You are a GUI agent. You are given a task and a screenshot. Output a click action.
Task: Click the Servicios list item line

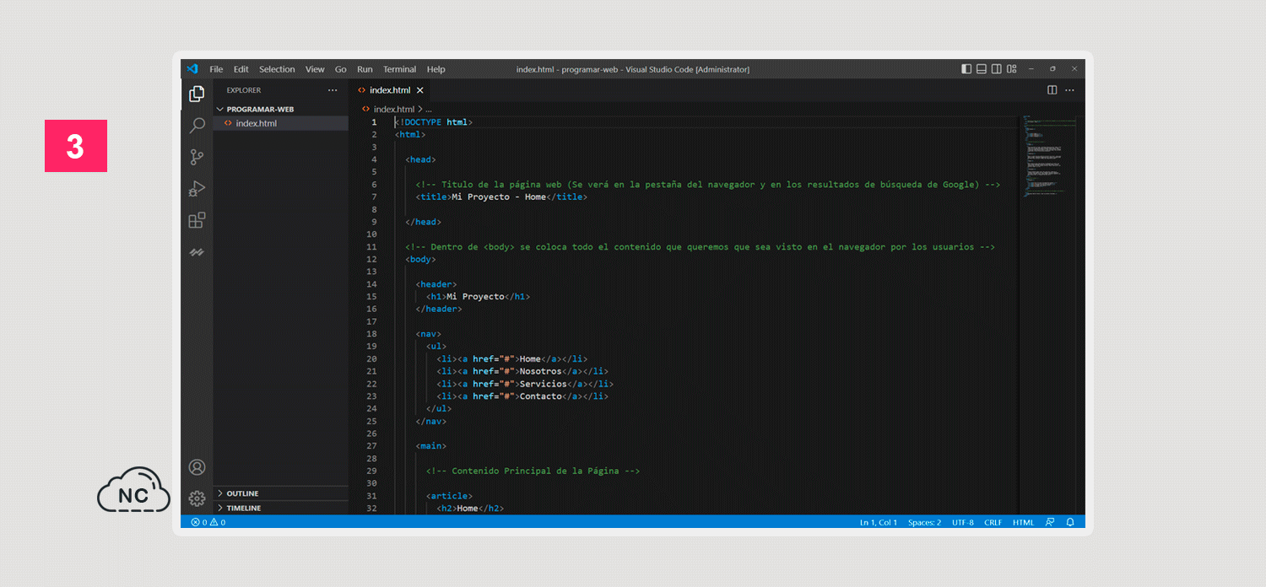pos(524,384)
